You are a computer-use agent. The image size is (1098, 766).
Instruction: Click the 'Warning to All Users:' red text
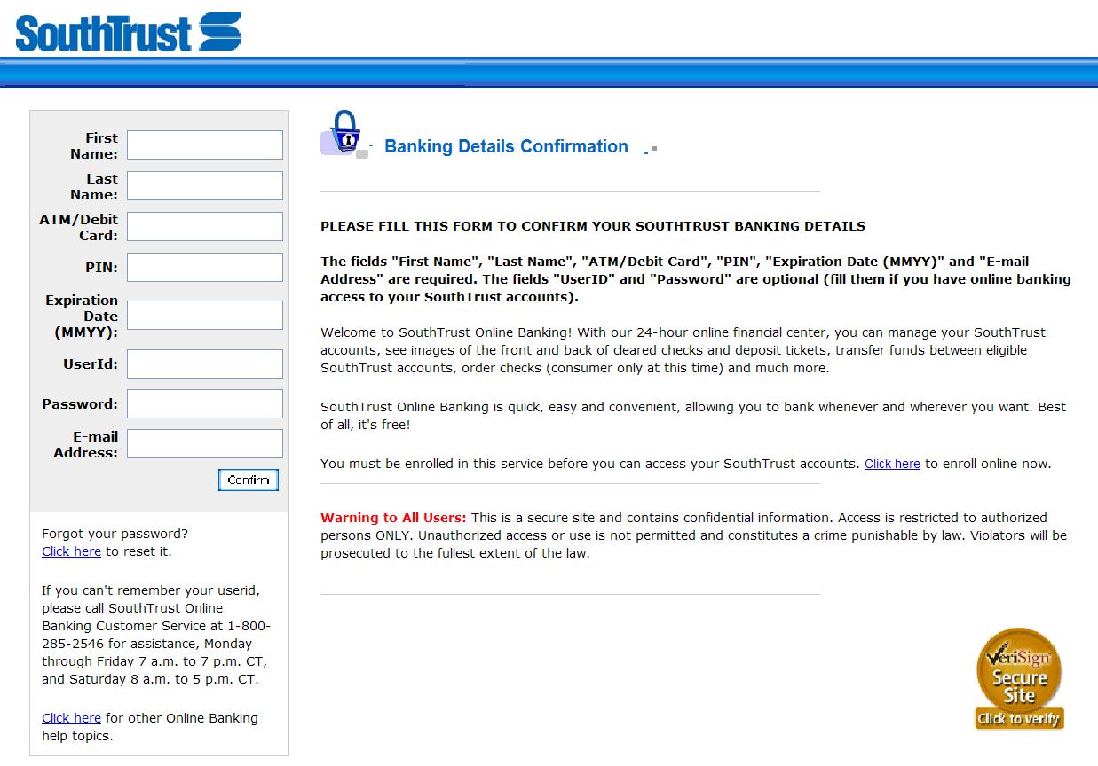tap(393, 518)
